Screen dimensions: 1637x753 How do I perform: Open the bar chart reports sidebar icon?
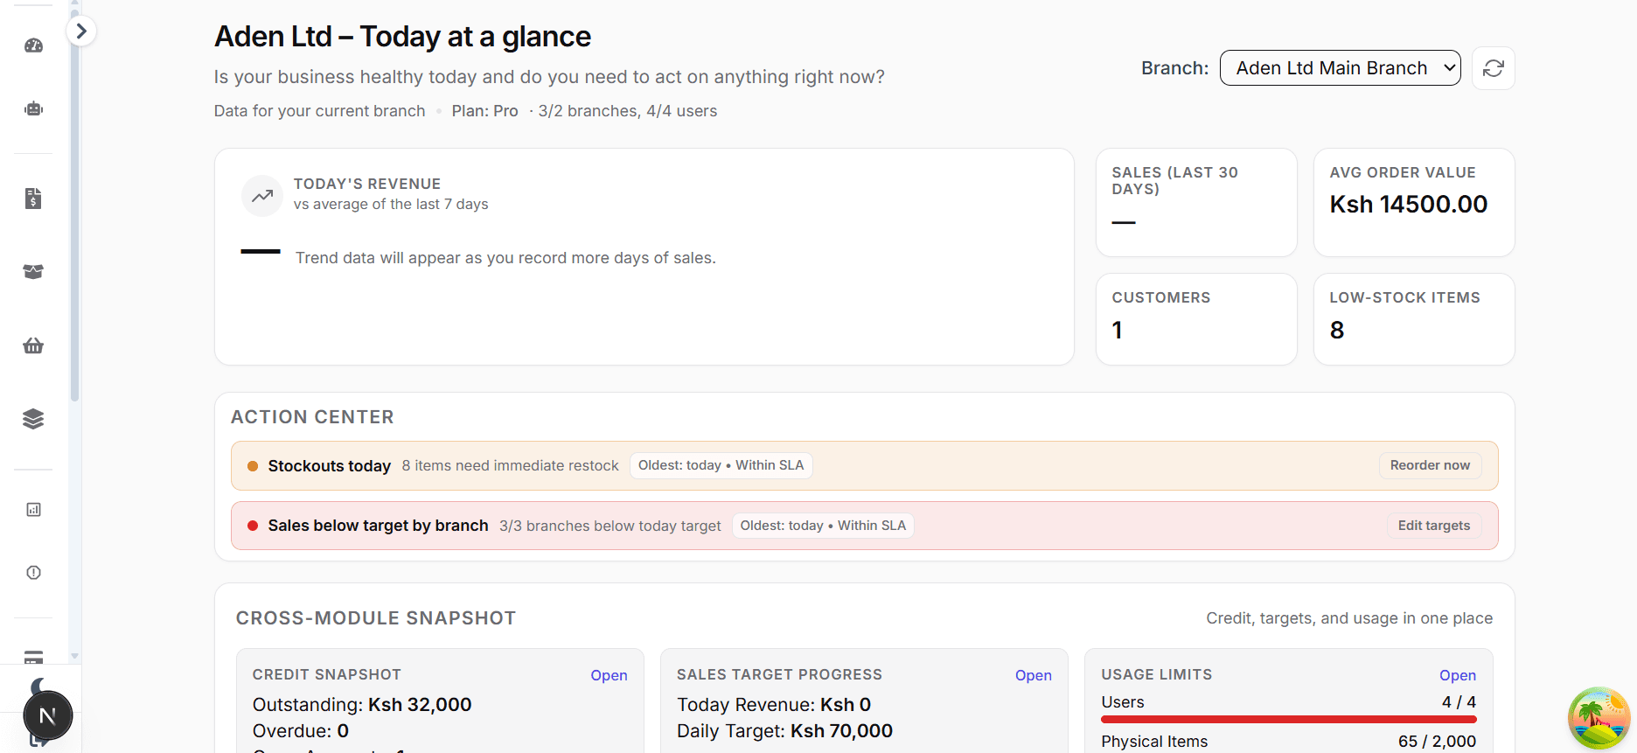click(x=33, y=510)
